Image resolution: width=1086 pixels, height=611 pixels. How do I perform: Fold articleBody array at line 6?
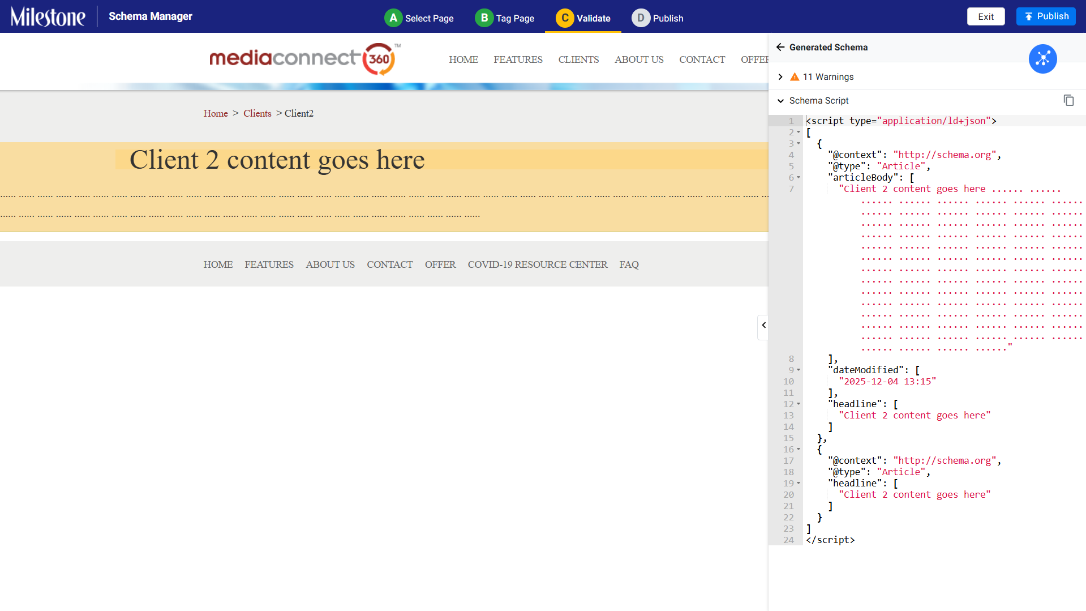tap(799, 178)
